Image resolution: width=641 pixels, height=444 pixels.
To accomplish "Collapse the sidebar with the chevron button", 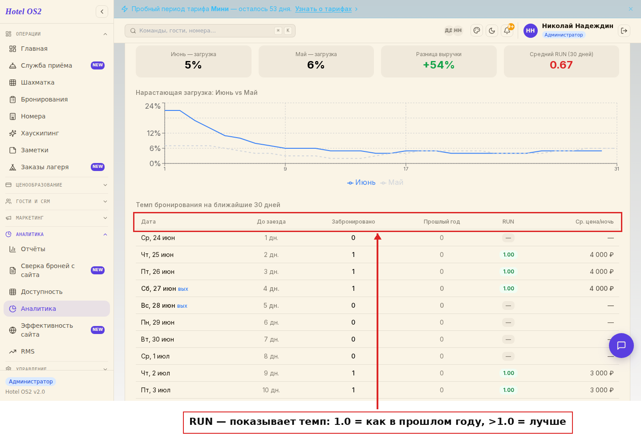I will click(102, 12).
